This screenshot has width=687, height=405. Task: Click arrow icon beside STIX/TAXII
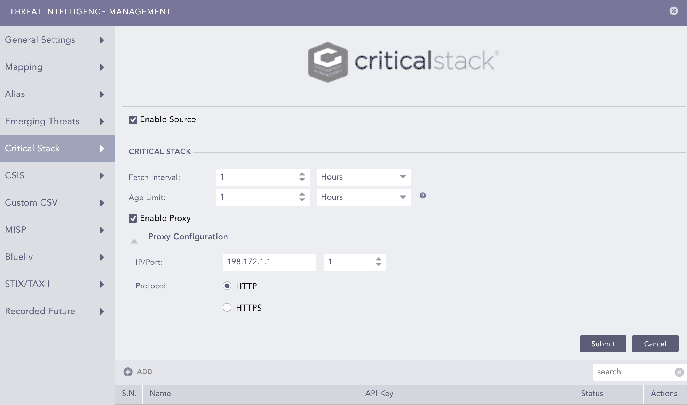[102, 284]
